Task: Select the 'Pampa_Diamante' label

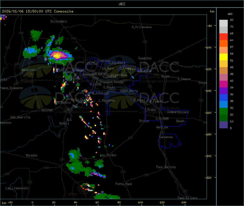Action: tap(11, 88)
